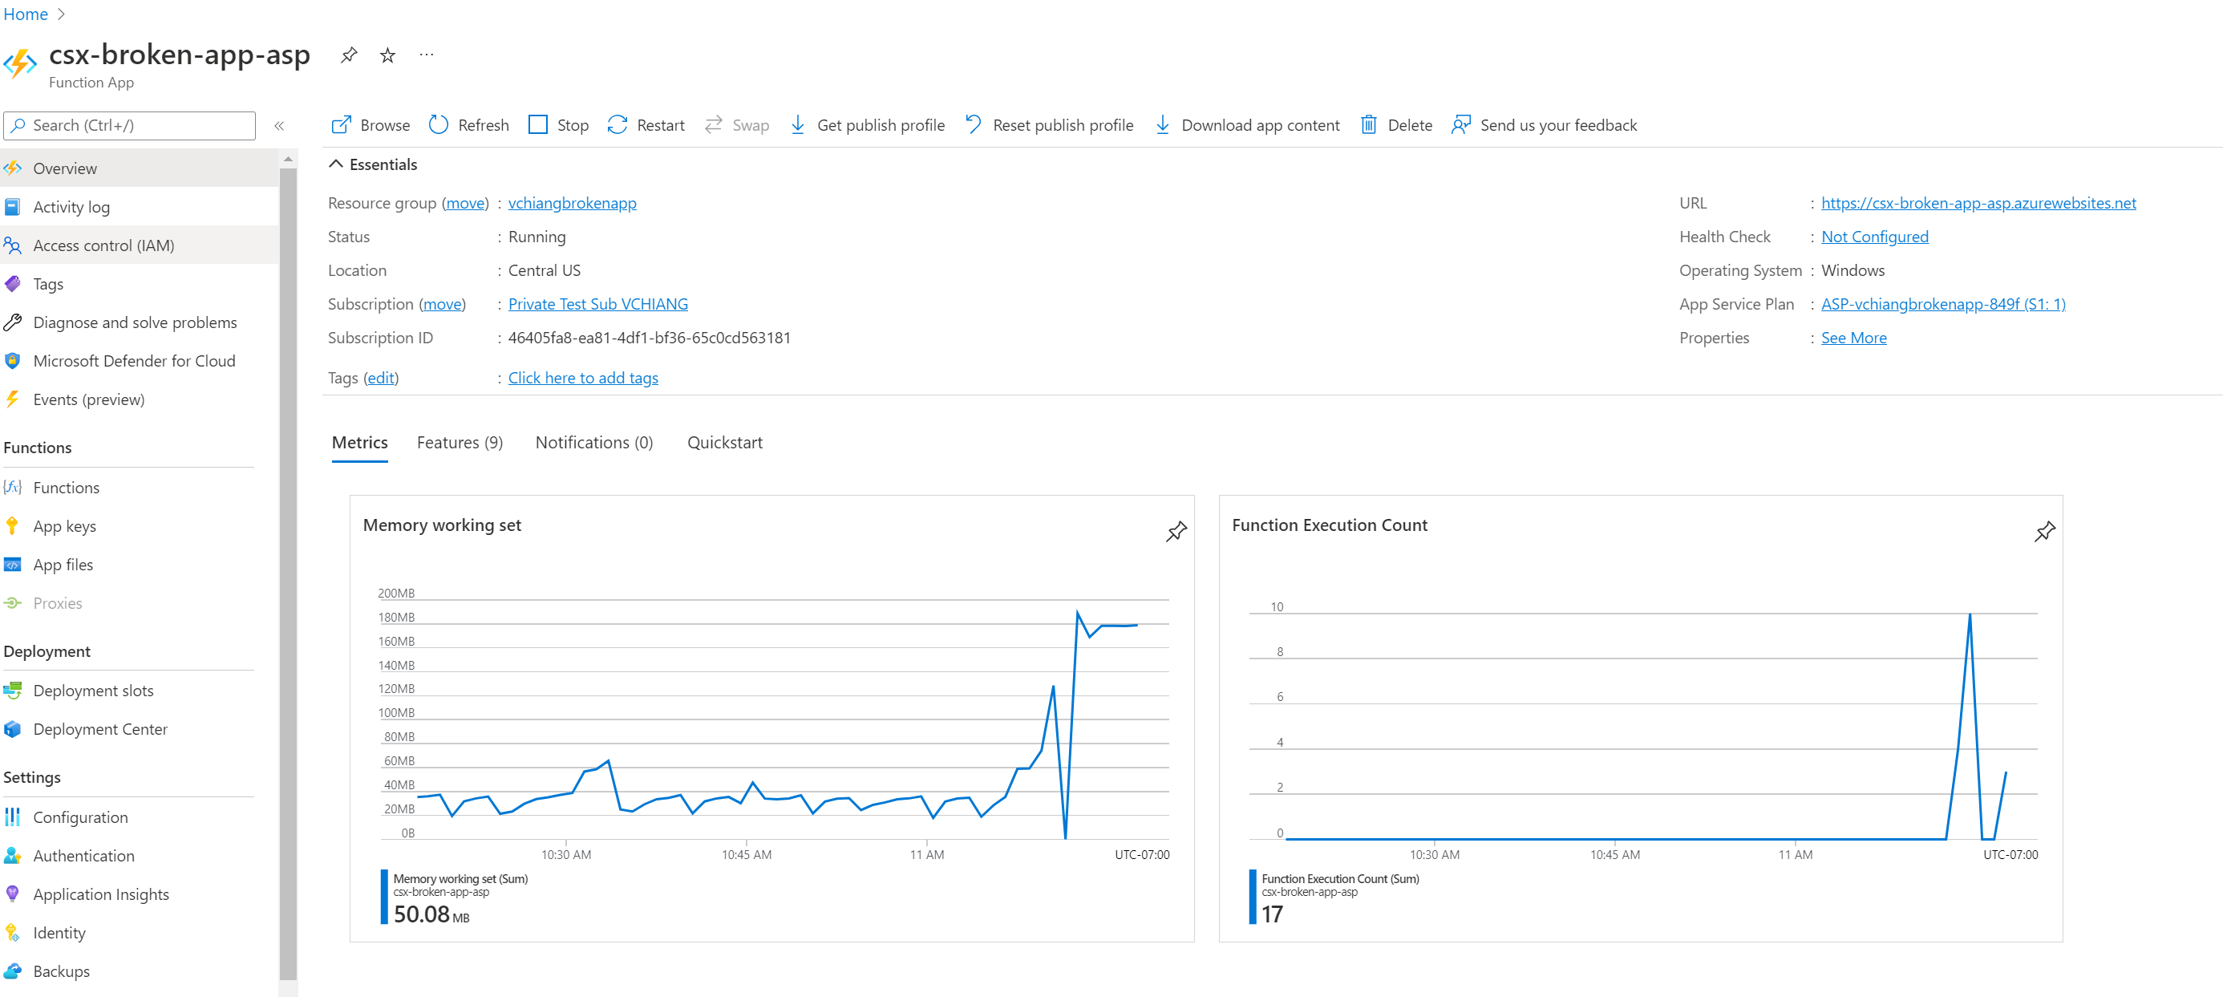This screenshot has height=997, width=2223.
Task: Download the publish profile
Action: click(x=867, y=125)
